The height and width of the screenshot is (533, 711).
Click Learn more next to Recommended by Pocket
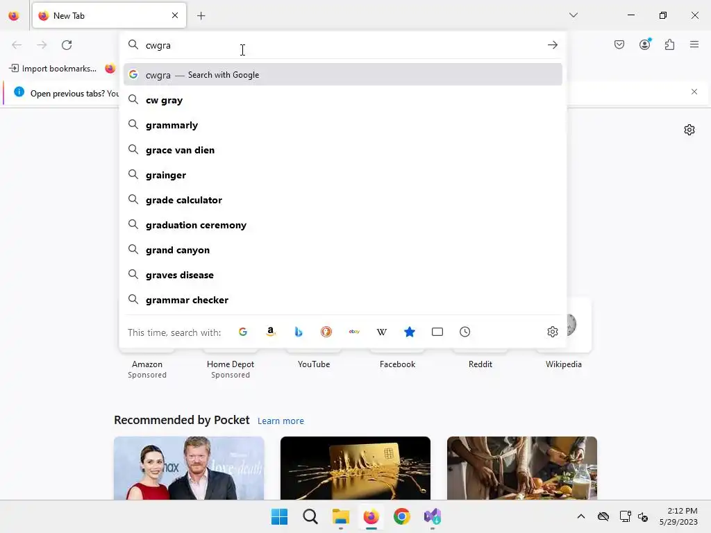(x=281, y=421)
